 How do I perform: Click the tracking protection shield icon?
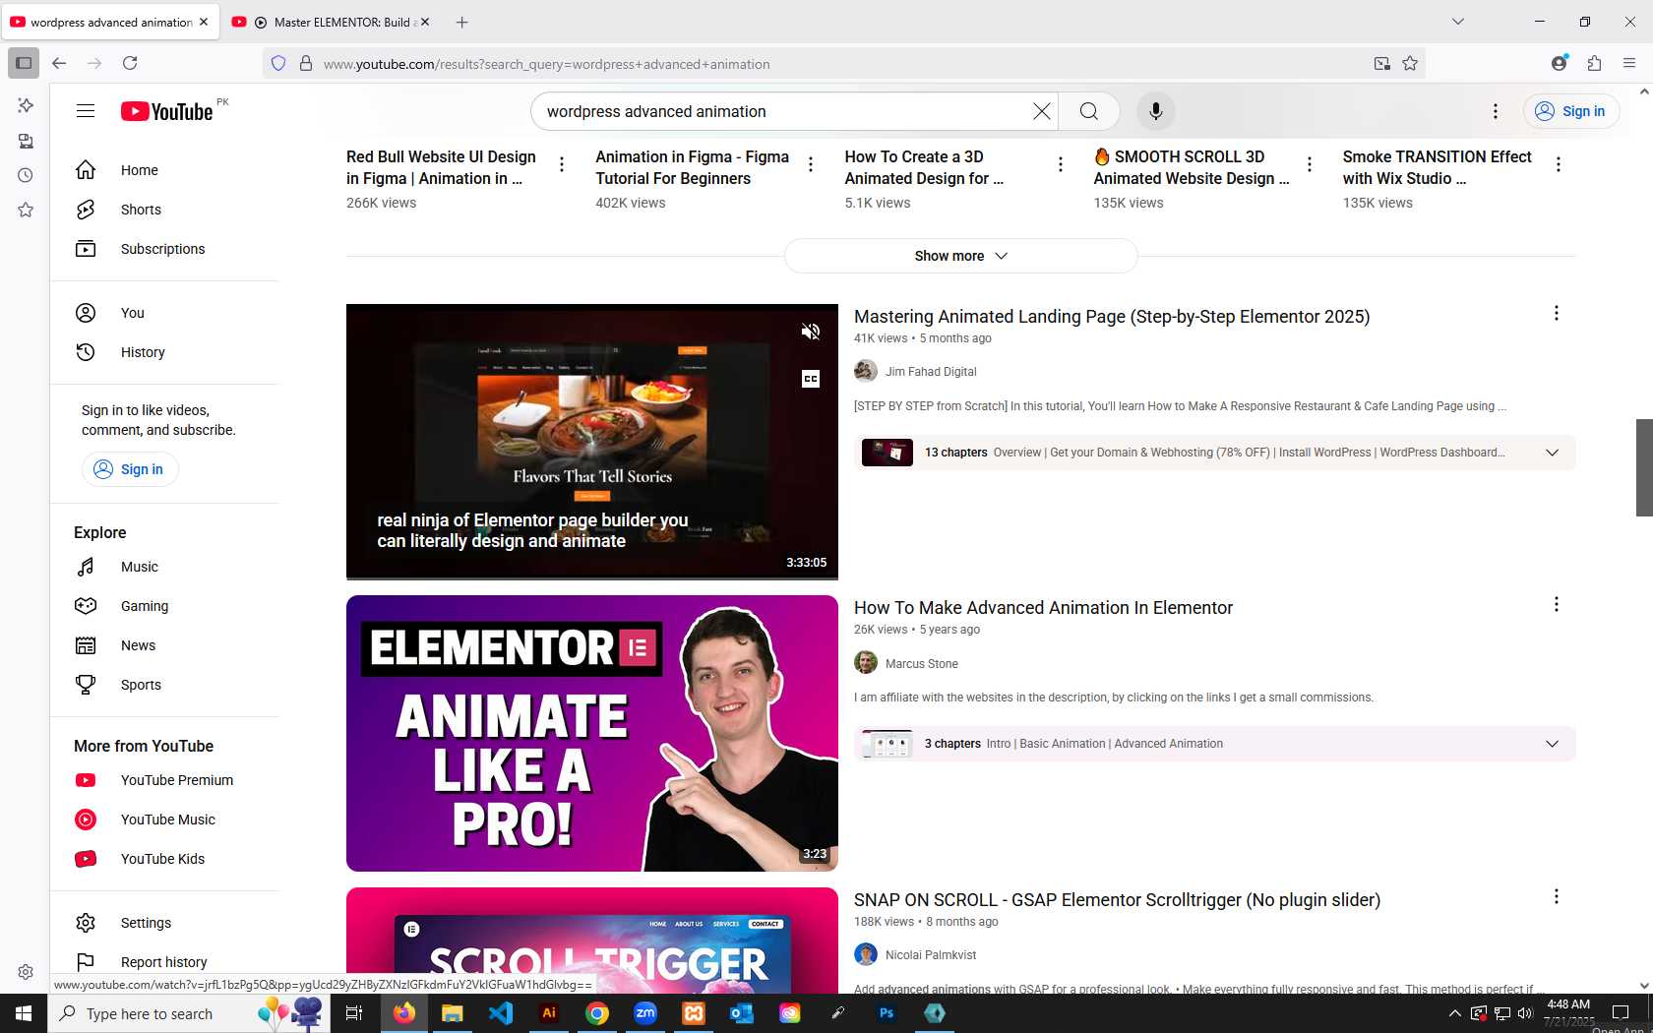pos(278,63)
